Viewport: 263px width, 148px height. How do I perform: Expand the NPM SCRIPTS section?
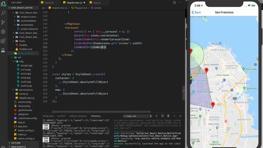18,147
